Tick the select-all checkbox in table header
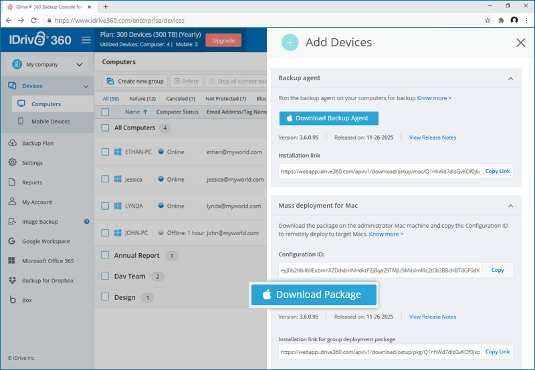 point(105,112)
